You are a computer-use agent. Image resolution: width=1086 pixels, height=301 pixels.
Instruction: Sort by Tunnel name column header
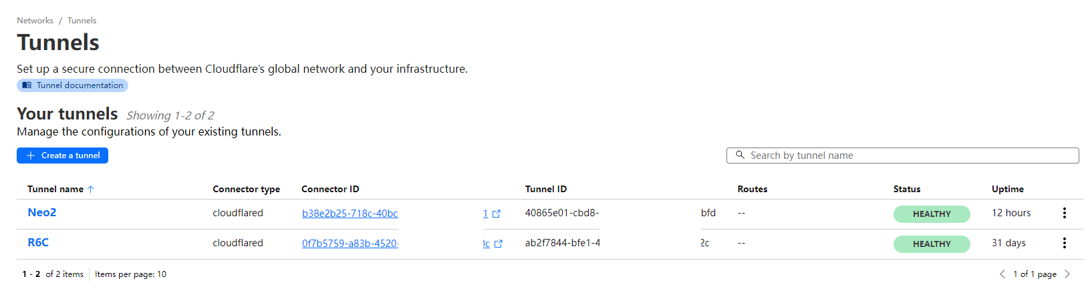click(55, 190)
